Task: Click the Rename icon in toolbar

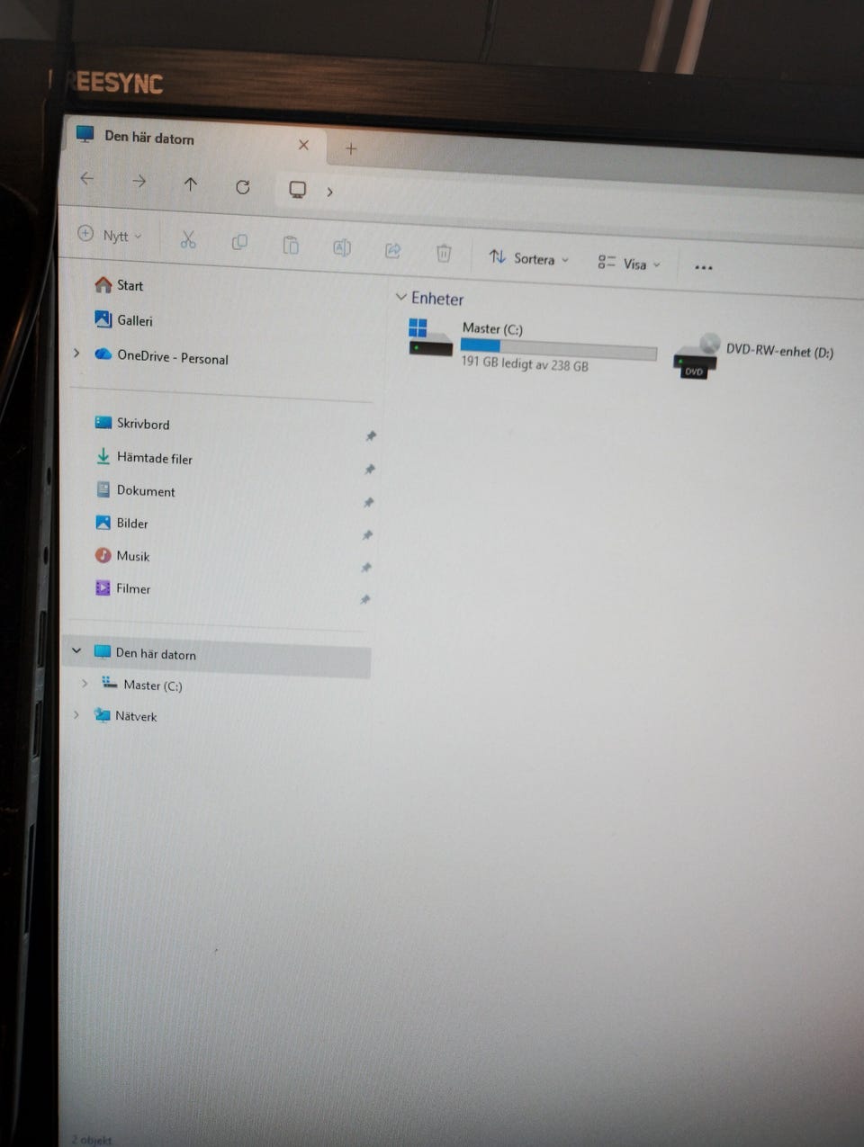Action: tap(342, 247)
